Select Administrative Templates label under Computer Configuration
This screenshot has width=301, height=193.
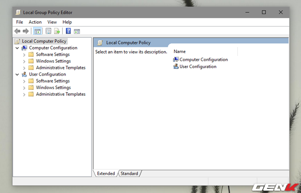pyautogui.click(x=61, y=68)
